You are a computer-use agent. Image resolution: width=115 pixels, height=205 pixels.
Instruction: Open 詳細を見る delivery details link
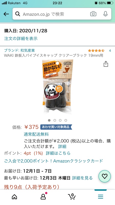[x=82, y=178]
